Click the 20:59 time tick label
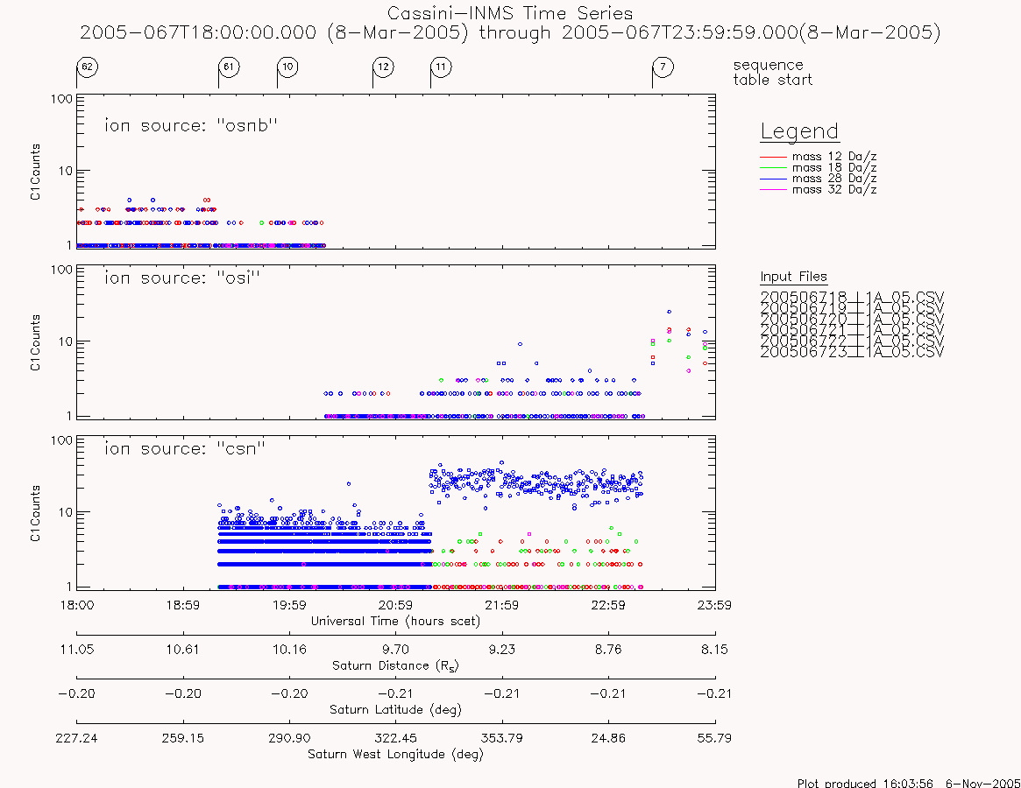 pyautogui.click(x=395, y=605)
